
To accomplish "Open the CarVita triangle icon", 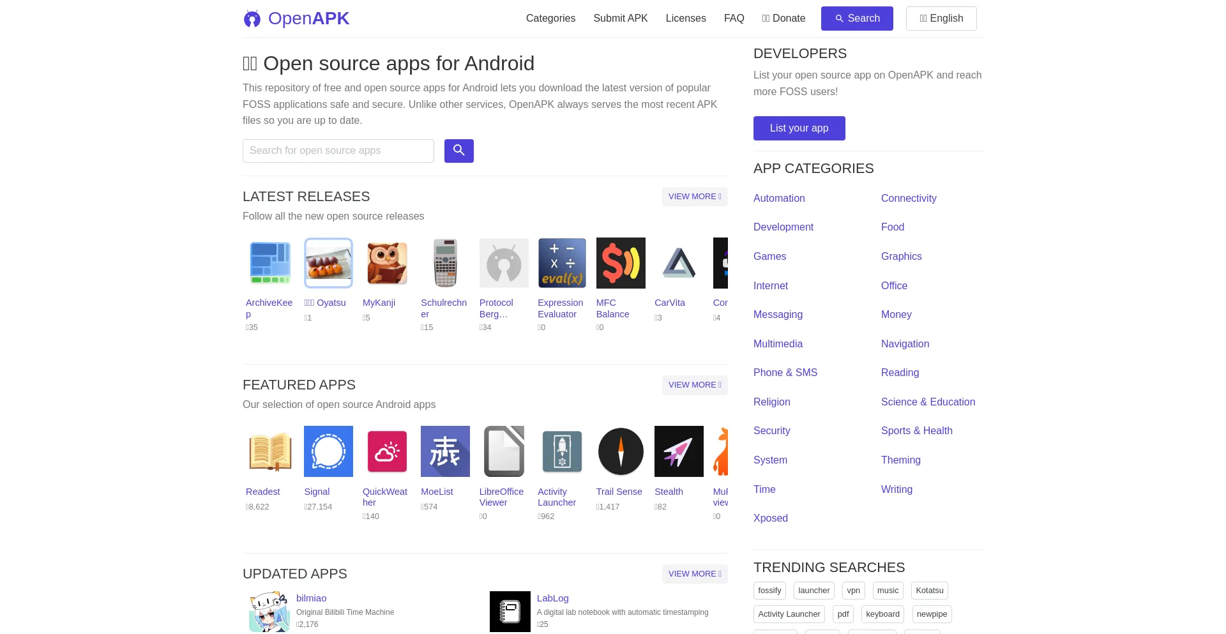I will click(679, 263).
